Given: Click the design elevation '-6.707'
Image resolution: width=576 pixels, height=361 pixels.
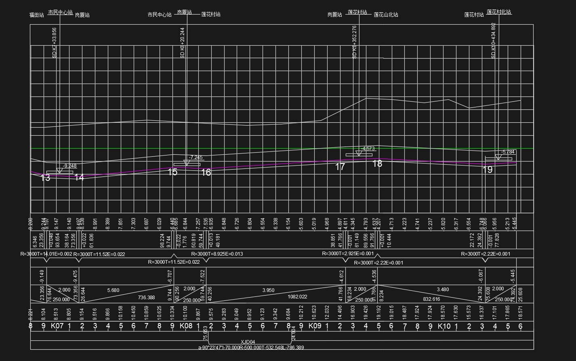Looking at the screenshot, I should (x=170, y=277).
